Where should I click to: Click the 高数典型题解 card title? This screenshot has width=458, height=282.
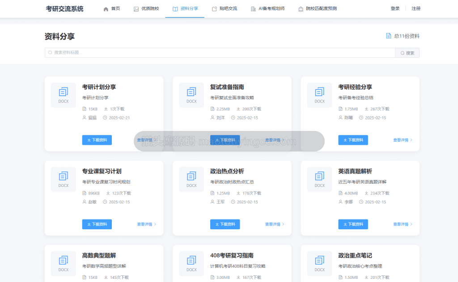(99, 256)
